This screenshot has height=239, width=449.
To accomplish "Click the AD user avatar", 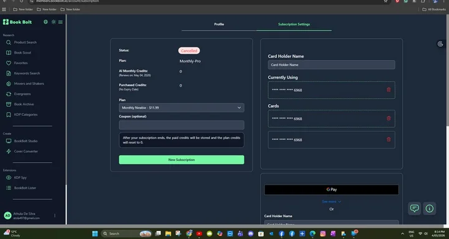I will tap(7, 215).
